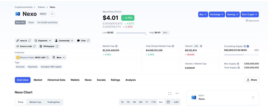Open the Exchange dropdown

[x=217, y=14]
